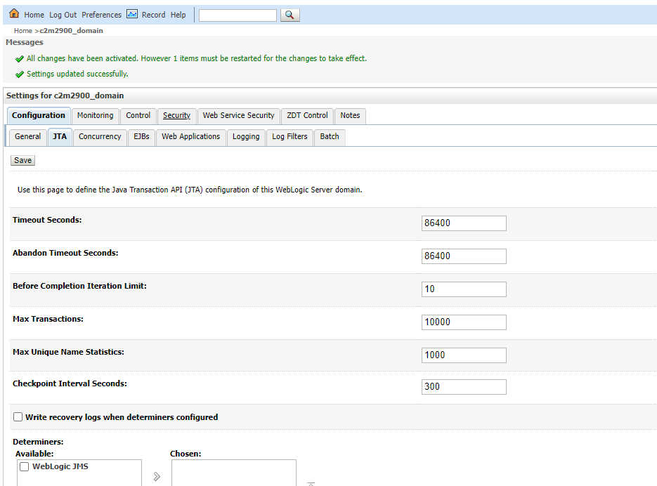Open the Home link in toolbar
The height and width of the screenshot is (486, 657).
(x=34, y=15)
